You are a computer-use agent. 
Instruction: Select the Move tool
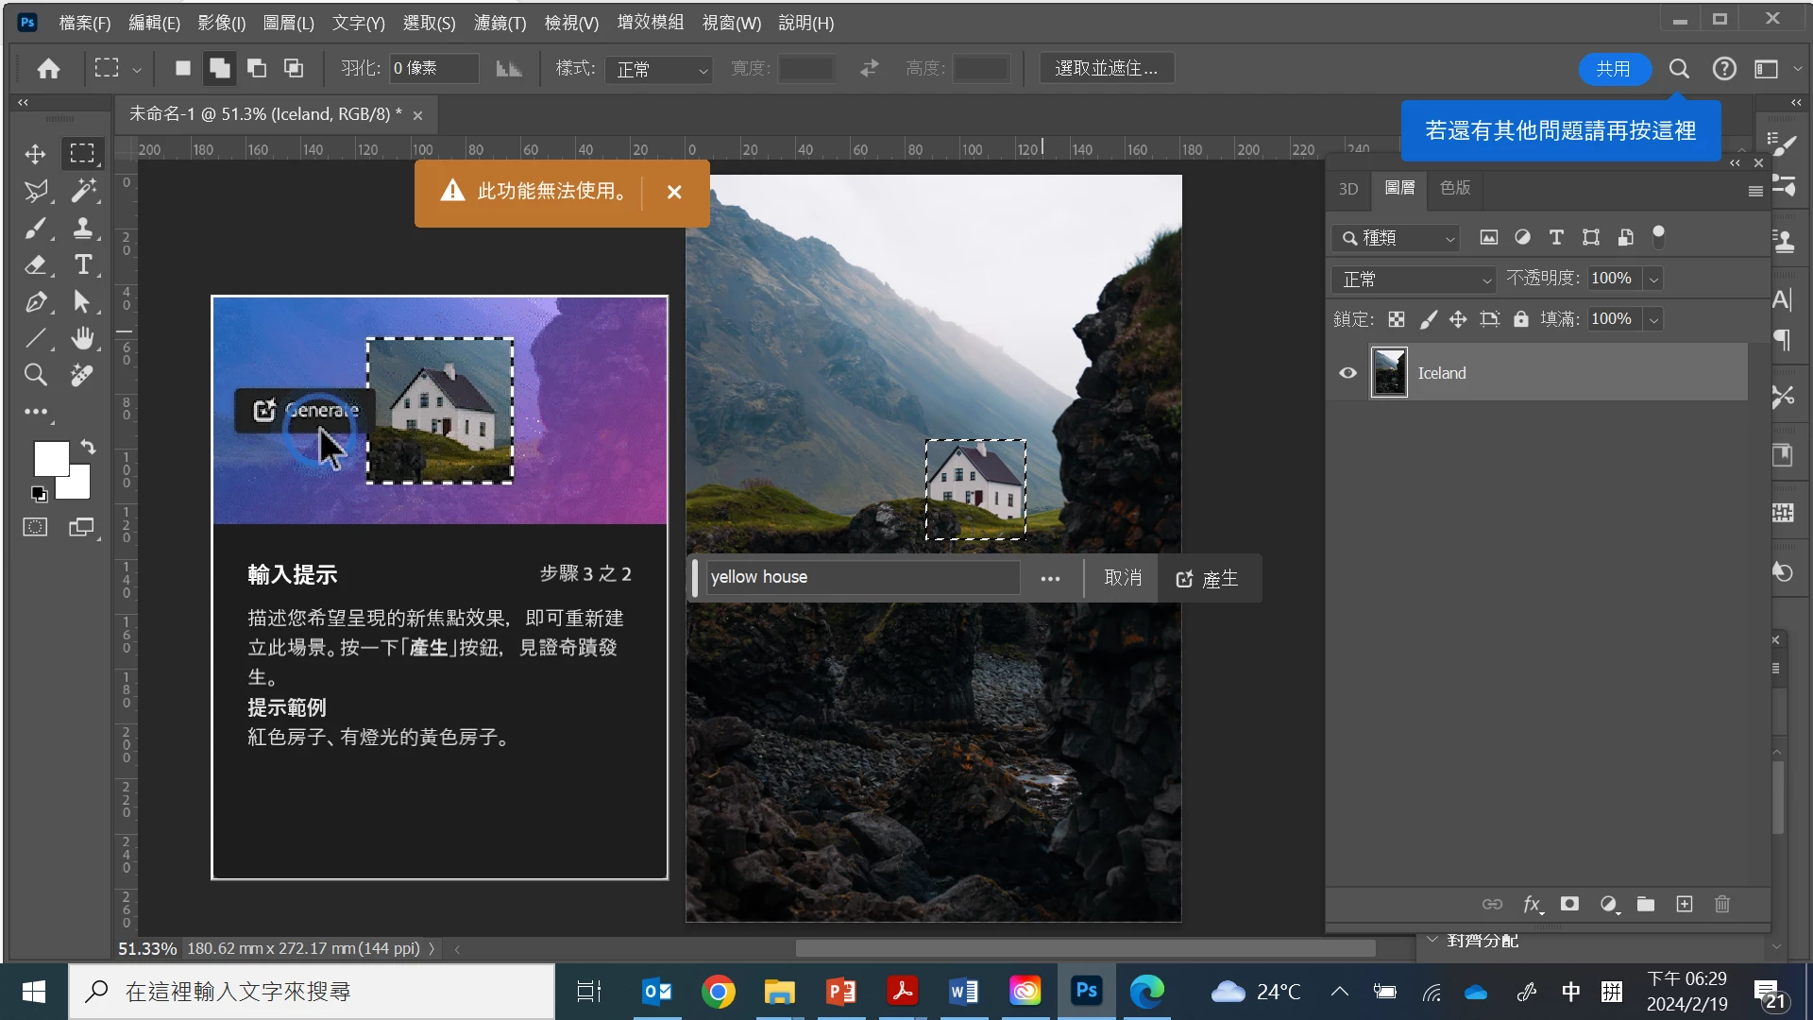tap(35, 154)
